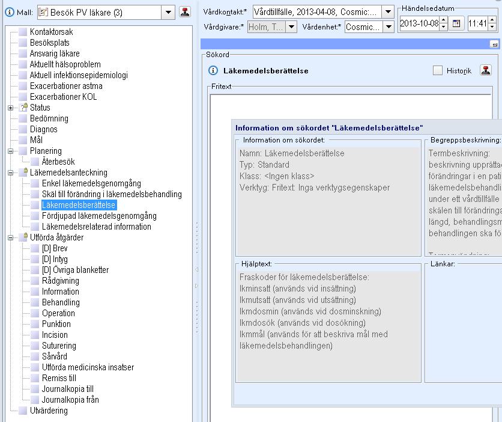Click the locked Läkemedelsanteckning node icon

(x=23, y=173)
